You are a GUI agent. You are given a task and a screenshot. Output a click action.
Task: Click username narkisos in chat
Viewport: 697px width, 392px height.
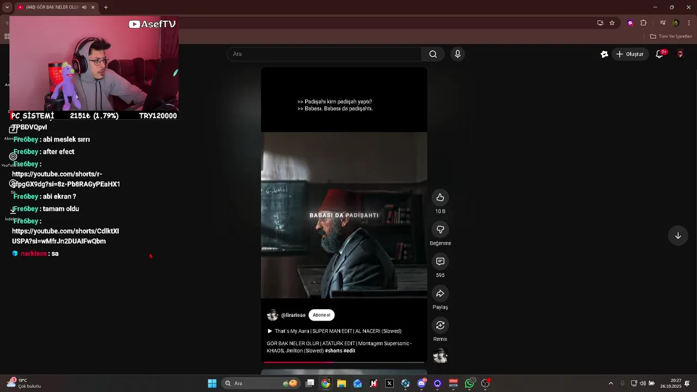tap(33, 254)
